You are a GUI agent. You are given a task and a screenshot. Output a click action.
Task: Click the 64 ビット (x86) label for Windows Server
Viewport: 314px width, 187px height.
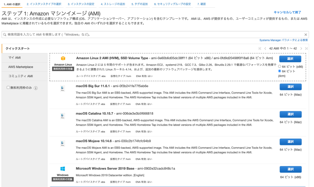click(x=291, y=177)
